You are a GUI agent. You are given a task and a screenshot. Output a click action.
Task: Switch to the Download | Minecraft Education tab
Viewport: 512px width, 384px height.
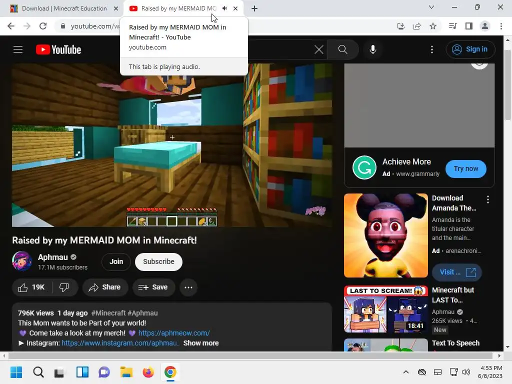tap(64, 8)
